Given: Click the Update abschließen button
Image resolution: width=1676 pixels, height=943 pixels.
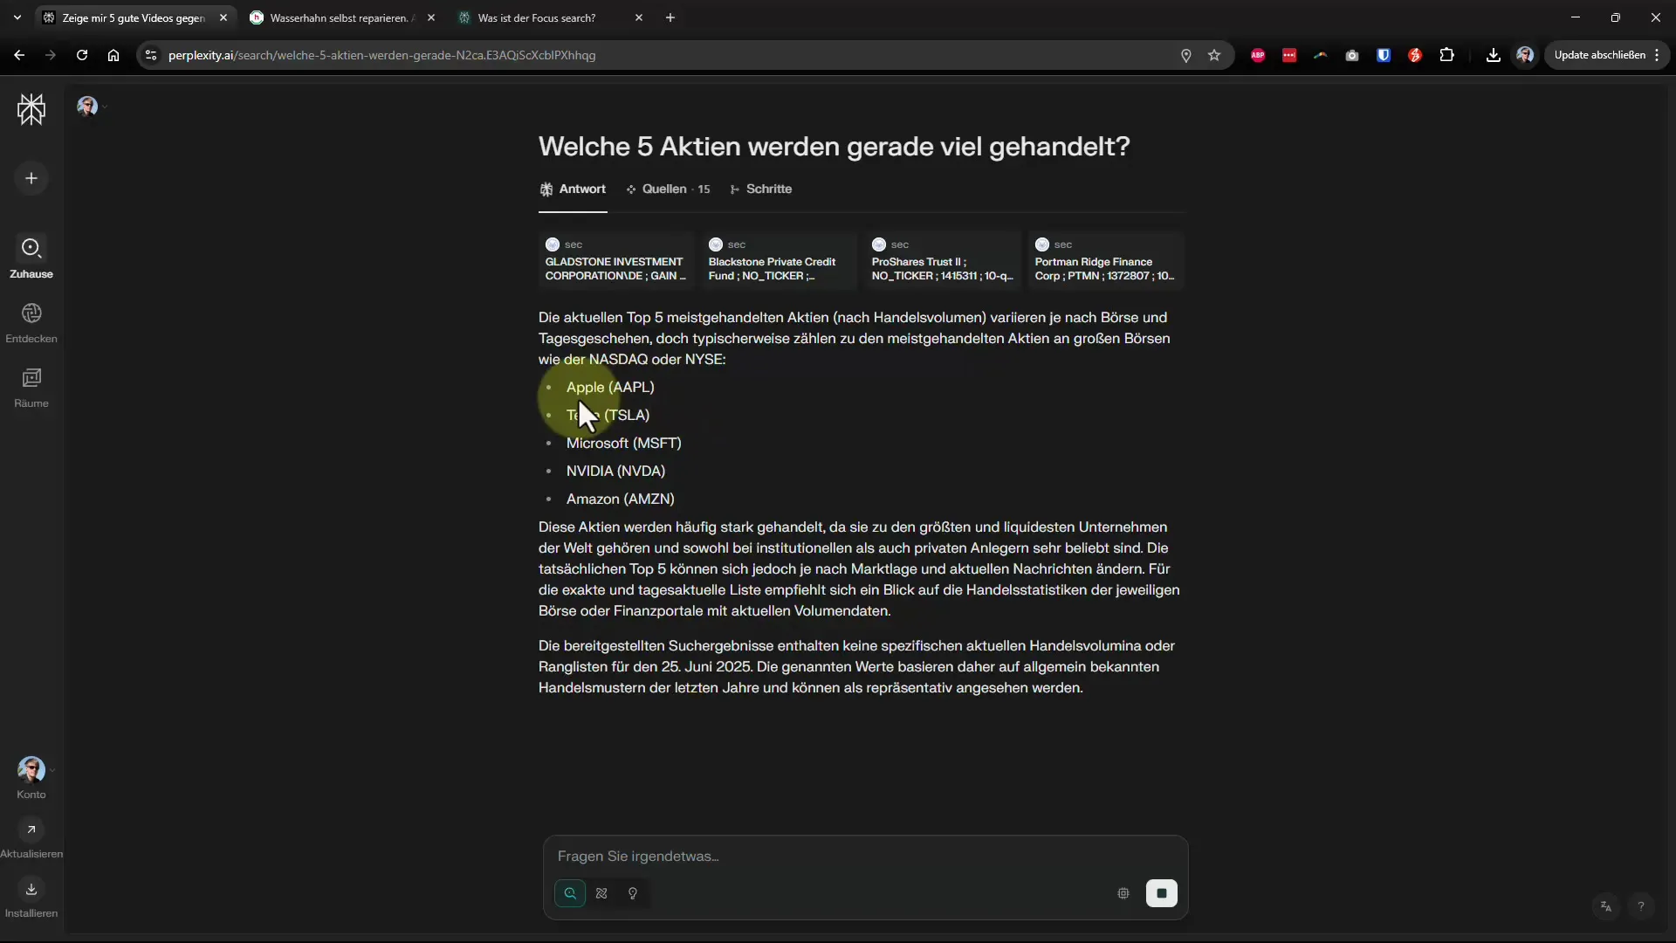Looking at the screenshot, I should (1599, 55).
